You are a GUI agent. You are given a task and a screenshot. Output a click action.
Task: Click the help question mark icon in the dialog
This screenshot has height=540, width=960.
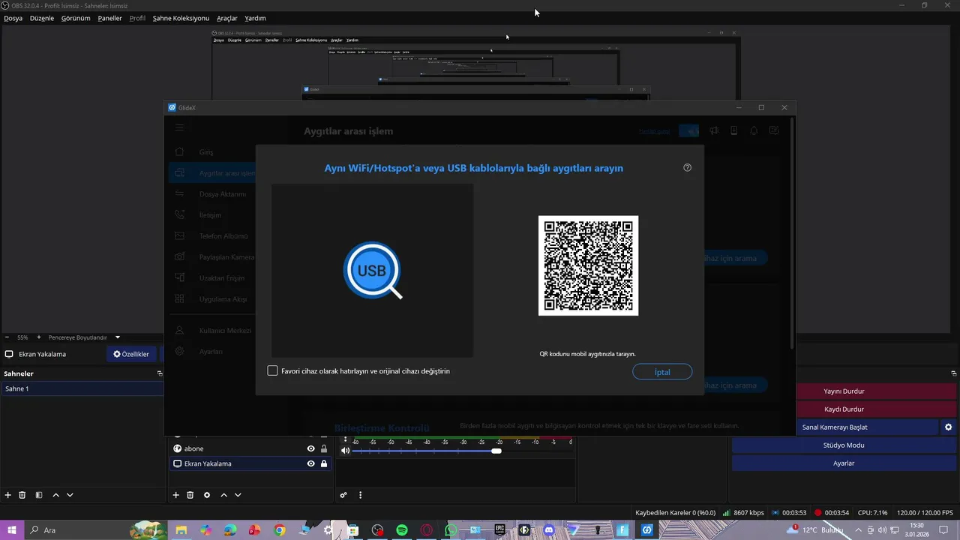tap(687, 168)
